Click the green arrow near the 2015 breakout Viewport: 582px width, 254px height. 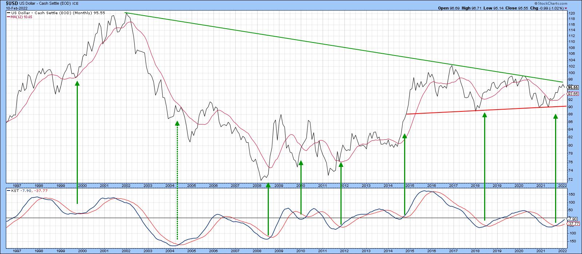[x=404, y=174]
